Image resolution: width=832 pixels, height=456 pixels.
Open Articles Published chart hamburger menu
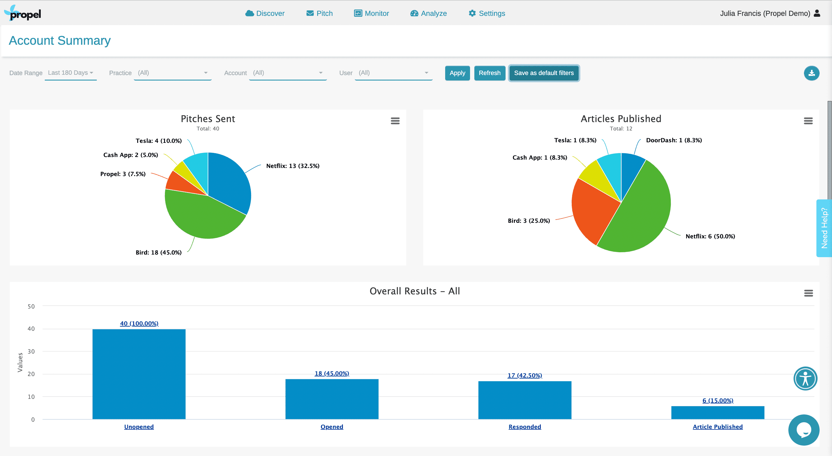pos(808,121)
